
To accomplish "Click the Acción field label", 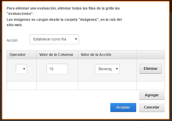I will 12,40.
